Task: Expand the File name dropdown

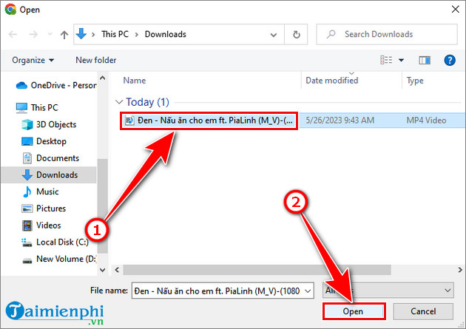Action: [308, 291]
